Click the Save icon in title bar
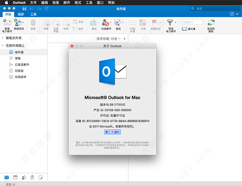The height and width of the screenshot is (186, 242). [24, 8]
